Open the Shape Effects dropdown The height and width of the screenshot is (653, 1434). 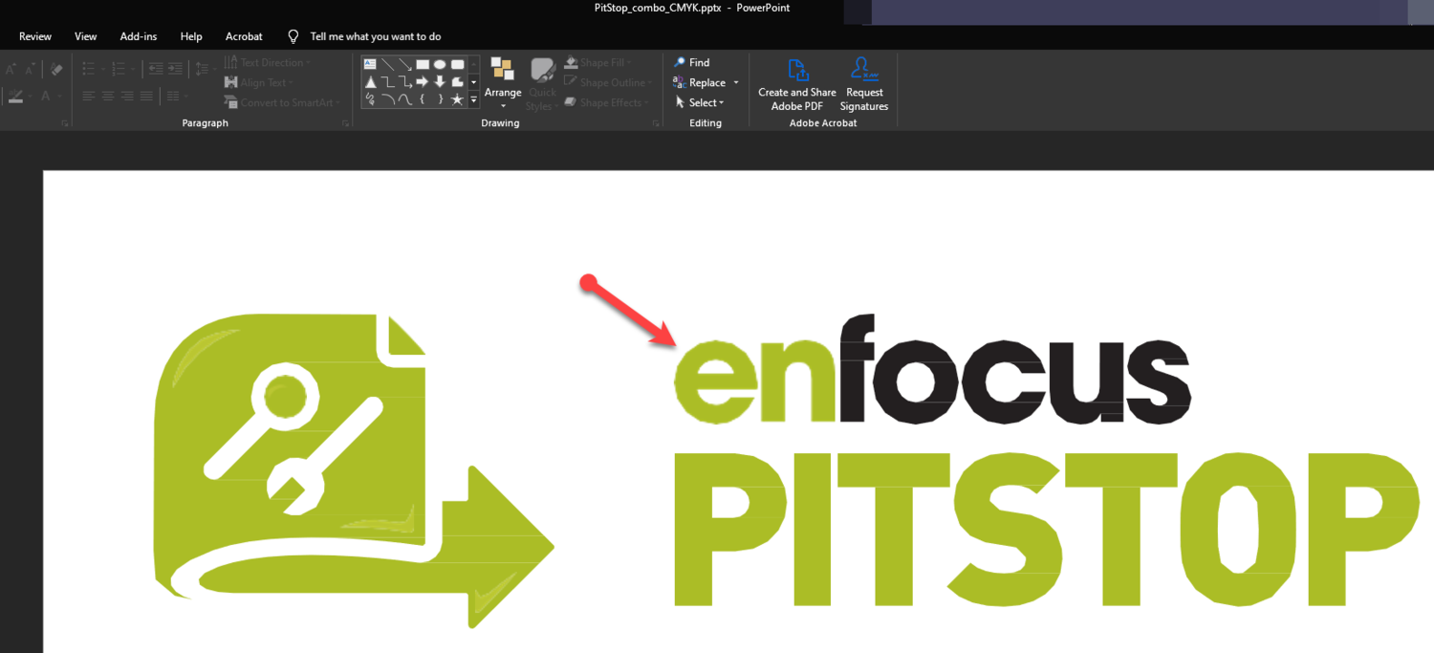(606, 102)
